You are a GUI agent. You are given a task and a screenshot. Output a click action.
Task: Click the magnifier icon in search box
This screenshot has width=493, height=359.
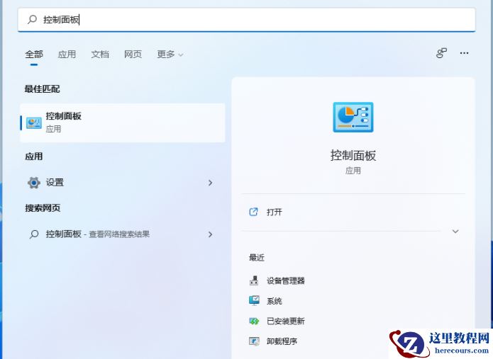click(32, 19)
